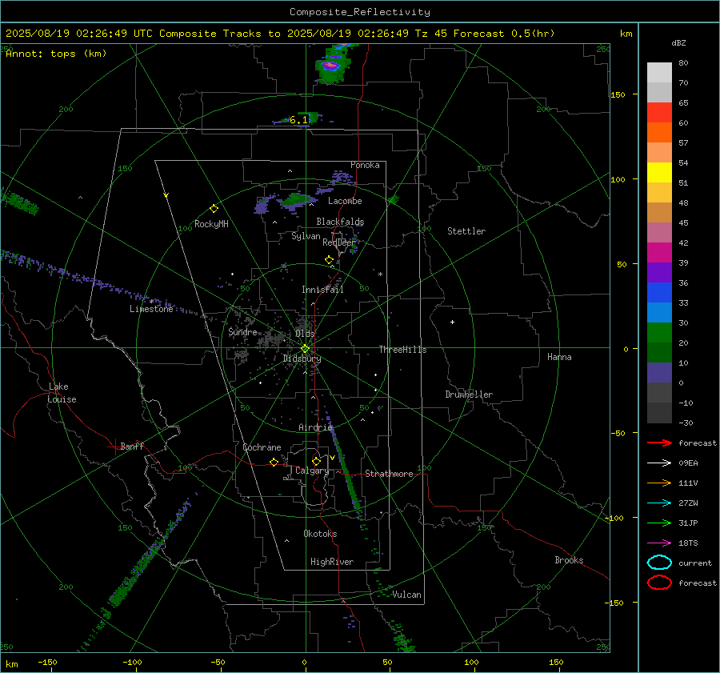Click the Composite_Reflectivity title text
The image size is (720, 673).
[359, 12]
